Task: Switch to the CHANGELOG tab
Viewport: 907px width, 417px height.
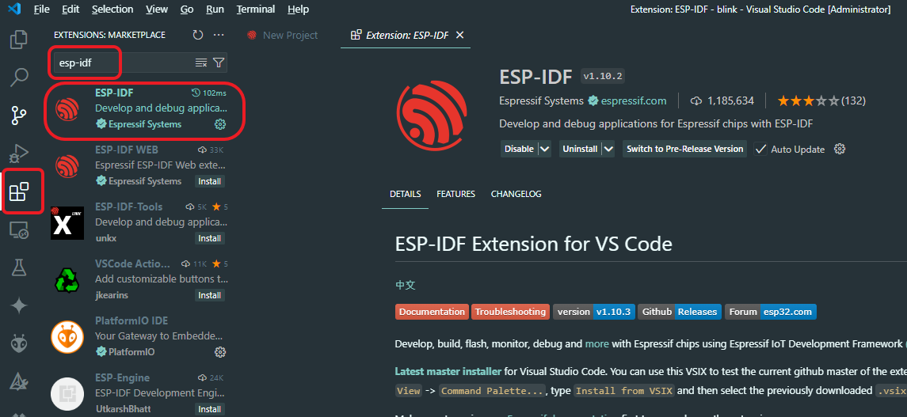Action: tap(516, 194)
